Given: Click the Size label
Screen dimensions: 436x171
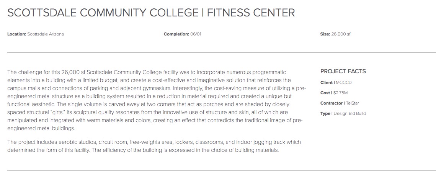Looking at the screenshot, I should tap(325, 34).
